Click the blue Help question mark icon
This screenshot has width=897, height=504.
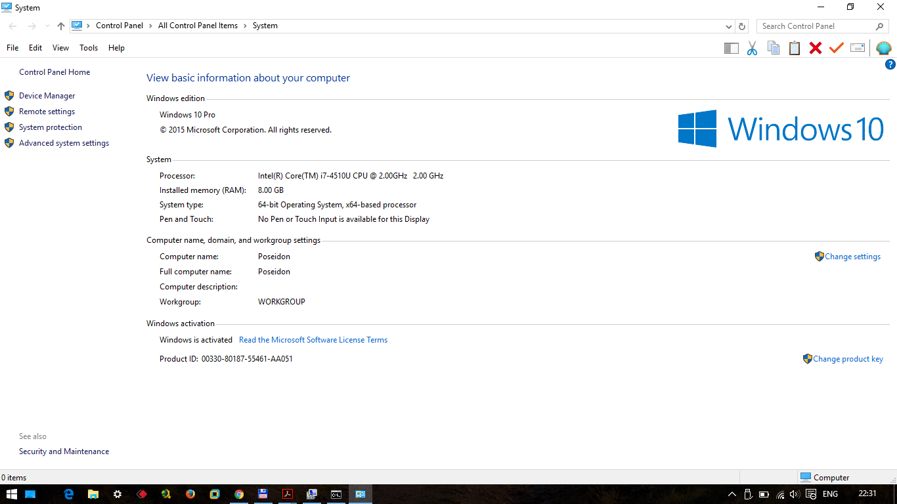tap(890, 64)
